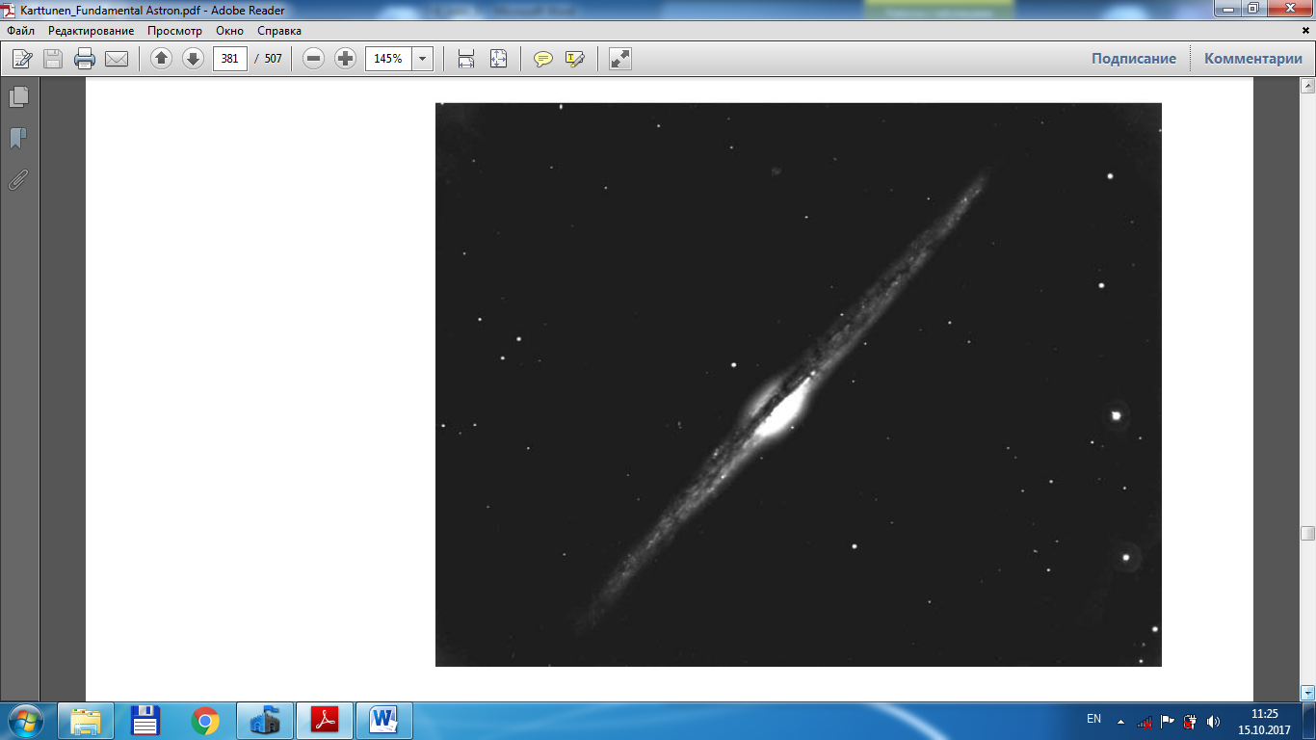Open the Комментарии pane
This screenshot has height=740, width=1316.
1253,59
